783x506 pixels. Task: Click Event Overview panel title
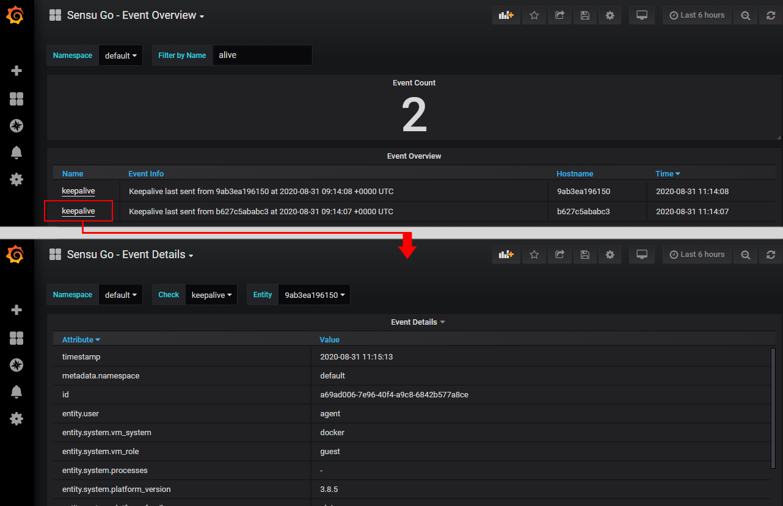coord(414,156)
